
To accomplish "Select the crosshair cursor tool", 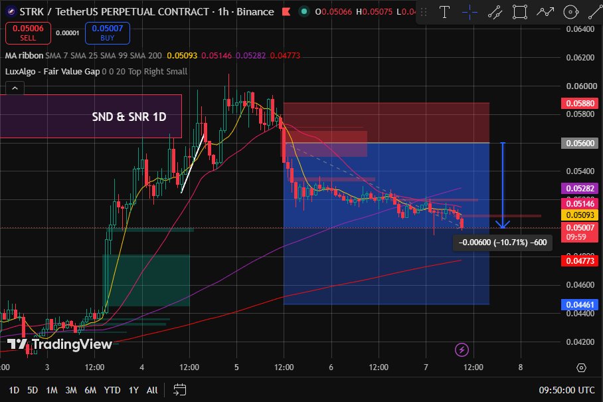I will click(470, 13).
